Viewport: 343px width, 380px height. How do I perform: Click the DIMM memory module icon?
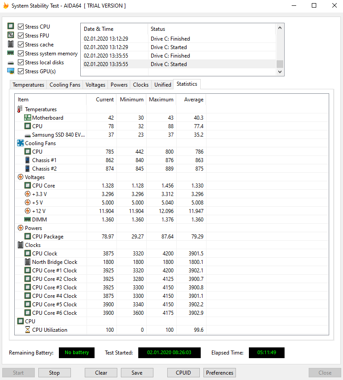point(28,219)
